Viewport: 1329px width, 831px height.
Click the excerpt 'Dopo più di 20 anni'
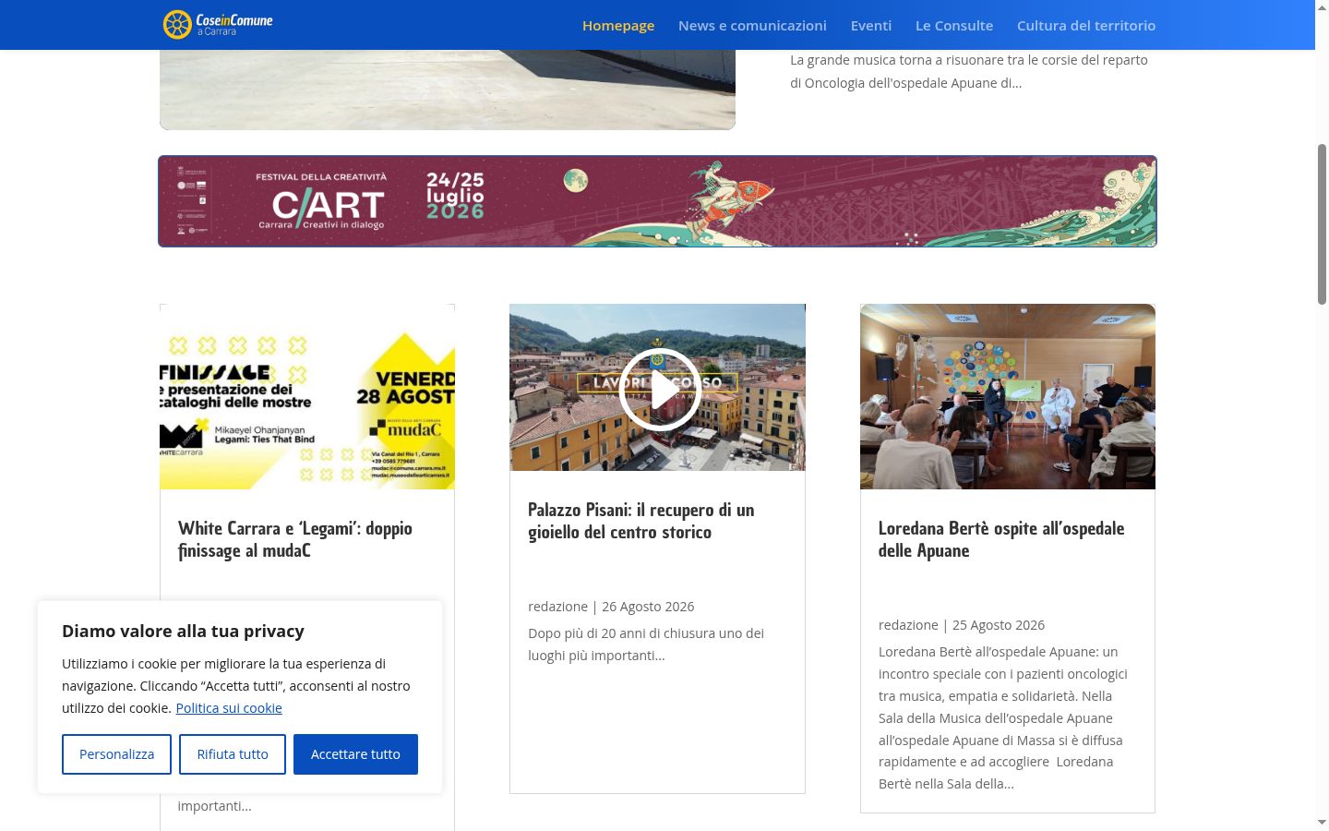(646, 644)
